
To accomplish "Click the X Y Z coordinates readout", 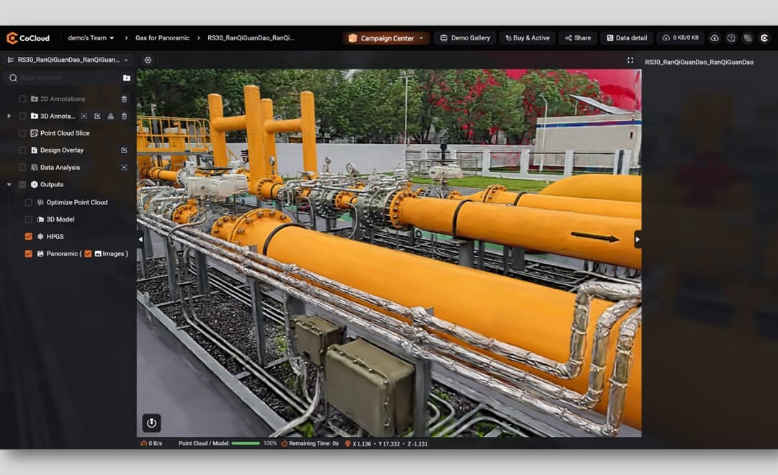I will click(x=386, y=443).
